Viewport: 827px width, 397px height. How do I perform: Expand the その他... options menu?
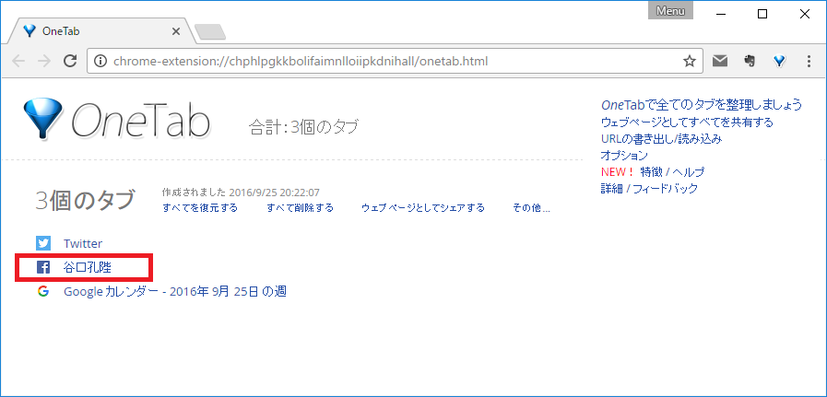(x=531, y=207)
